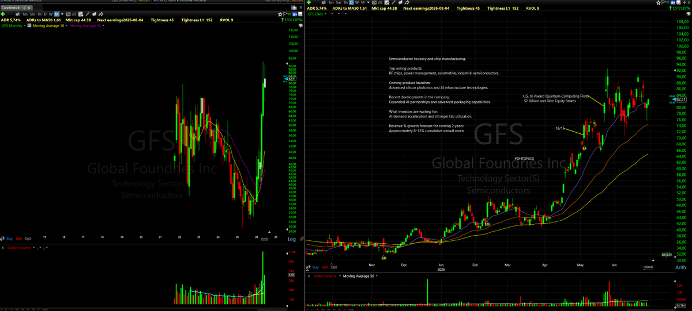This screenshot has width=692, height=311.
Task: Save left chart with disk icon
Action: point(300,14)
